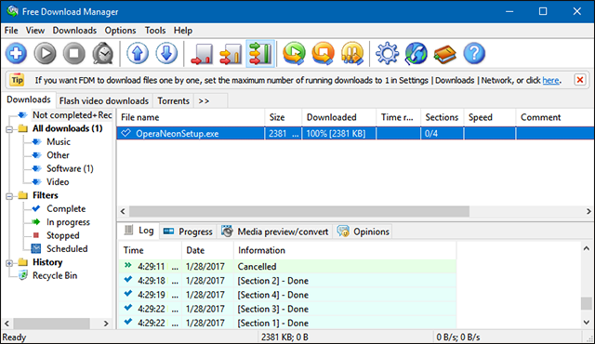Select Not completed+Rec tree item
The image size is (595, 344).
pyautogui.click(x=73, y=115)
